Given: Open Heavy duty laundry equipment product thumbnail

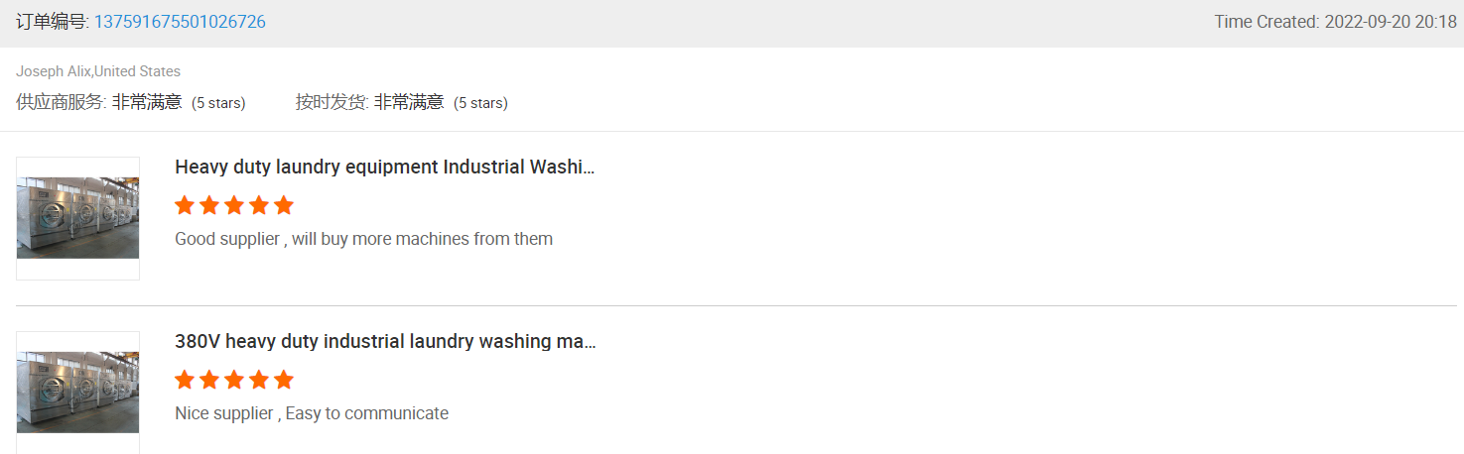Looking at the screenshot, I should click(x=78, y=218).
